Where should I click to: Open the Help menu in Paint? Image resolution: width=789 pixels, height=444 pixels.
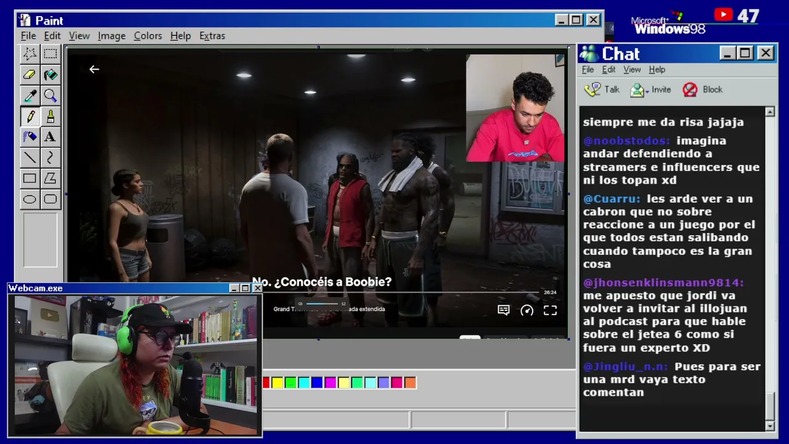[x=181, y=36]
